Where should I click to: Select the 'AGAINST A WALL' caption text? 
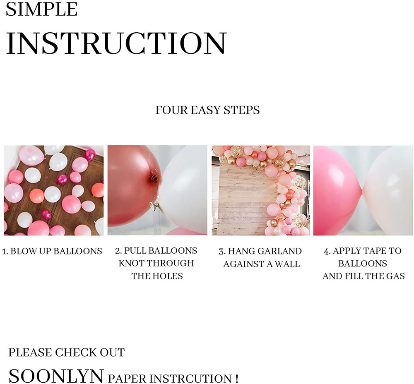(x=261, y=264)
